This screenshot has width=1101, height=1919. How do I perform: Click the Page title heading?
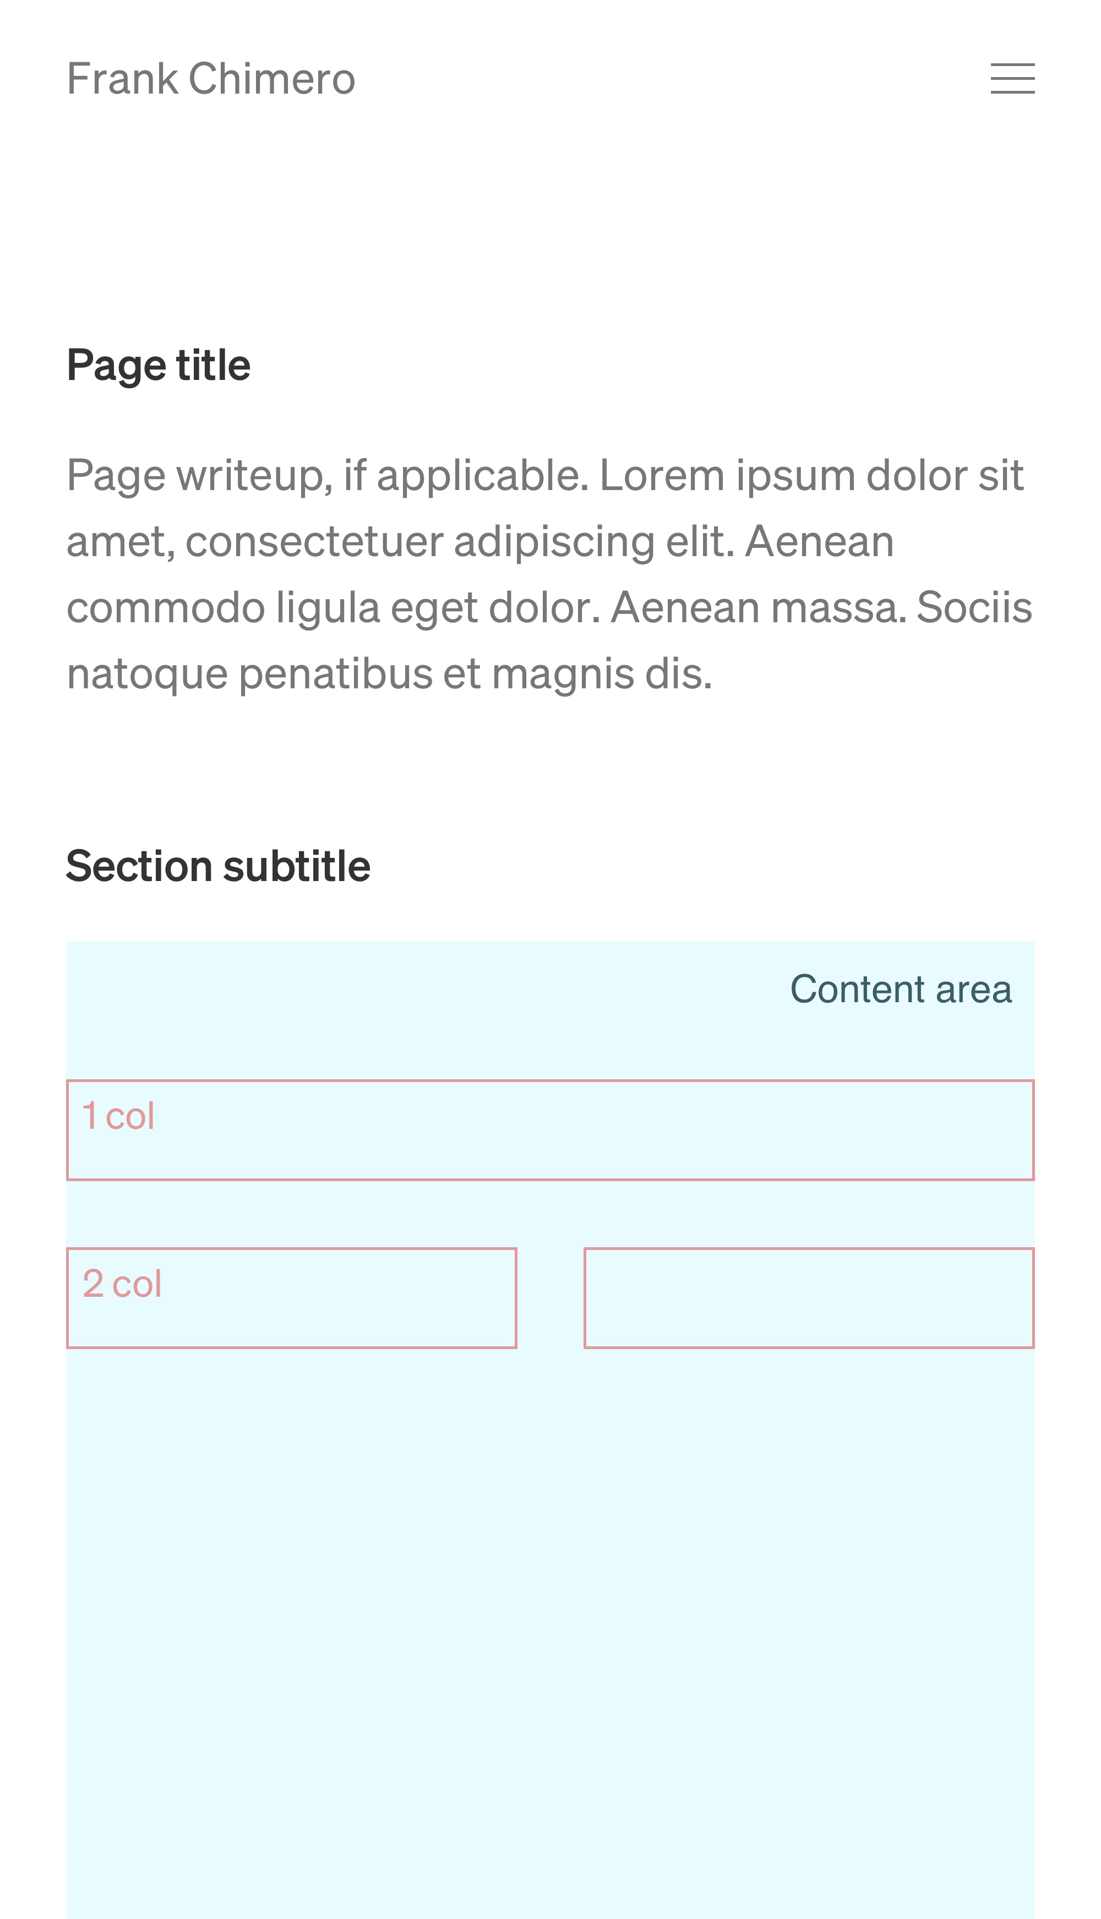click(159, 366)
